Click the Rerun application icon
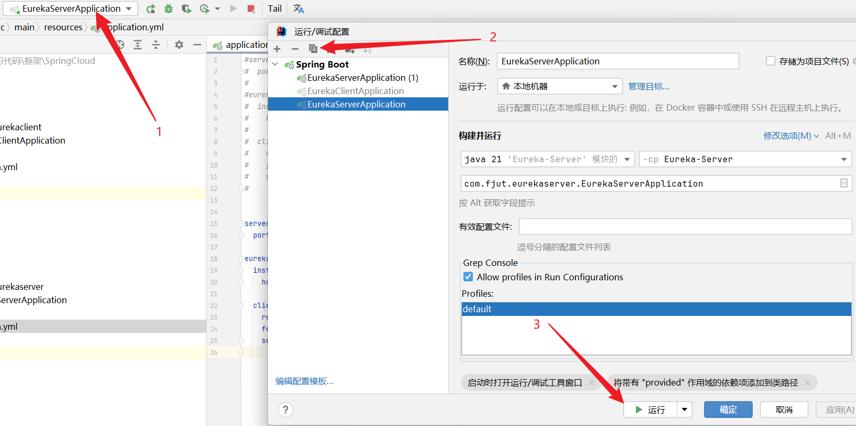Image resolution: width=856 pixels, height=426 pixels. [151, 9]
